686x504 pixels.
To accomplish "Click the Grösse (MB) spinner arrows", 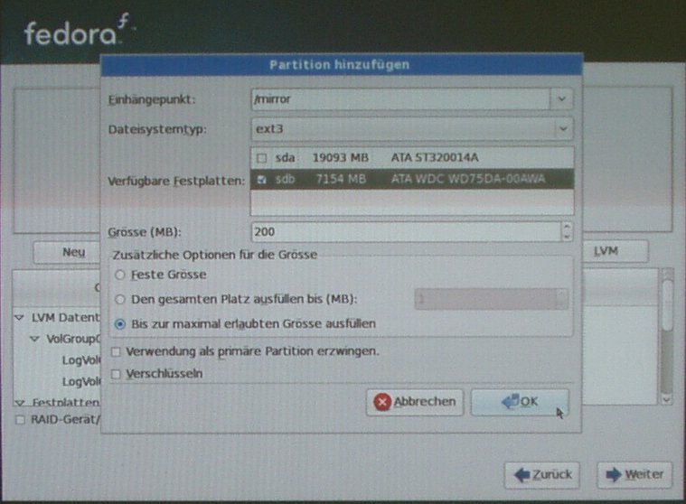I will click(567, 231).
